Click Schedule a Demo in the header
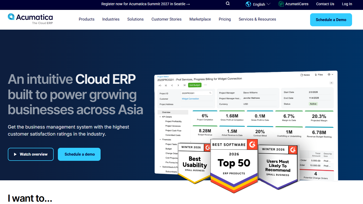 [x=331, y=20]
